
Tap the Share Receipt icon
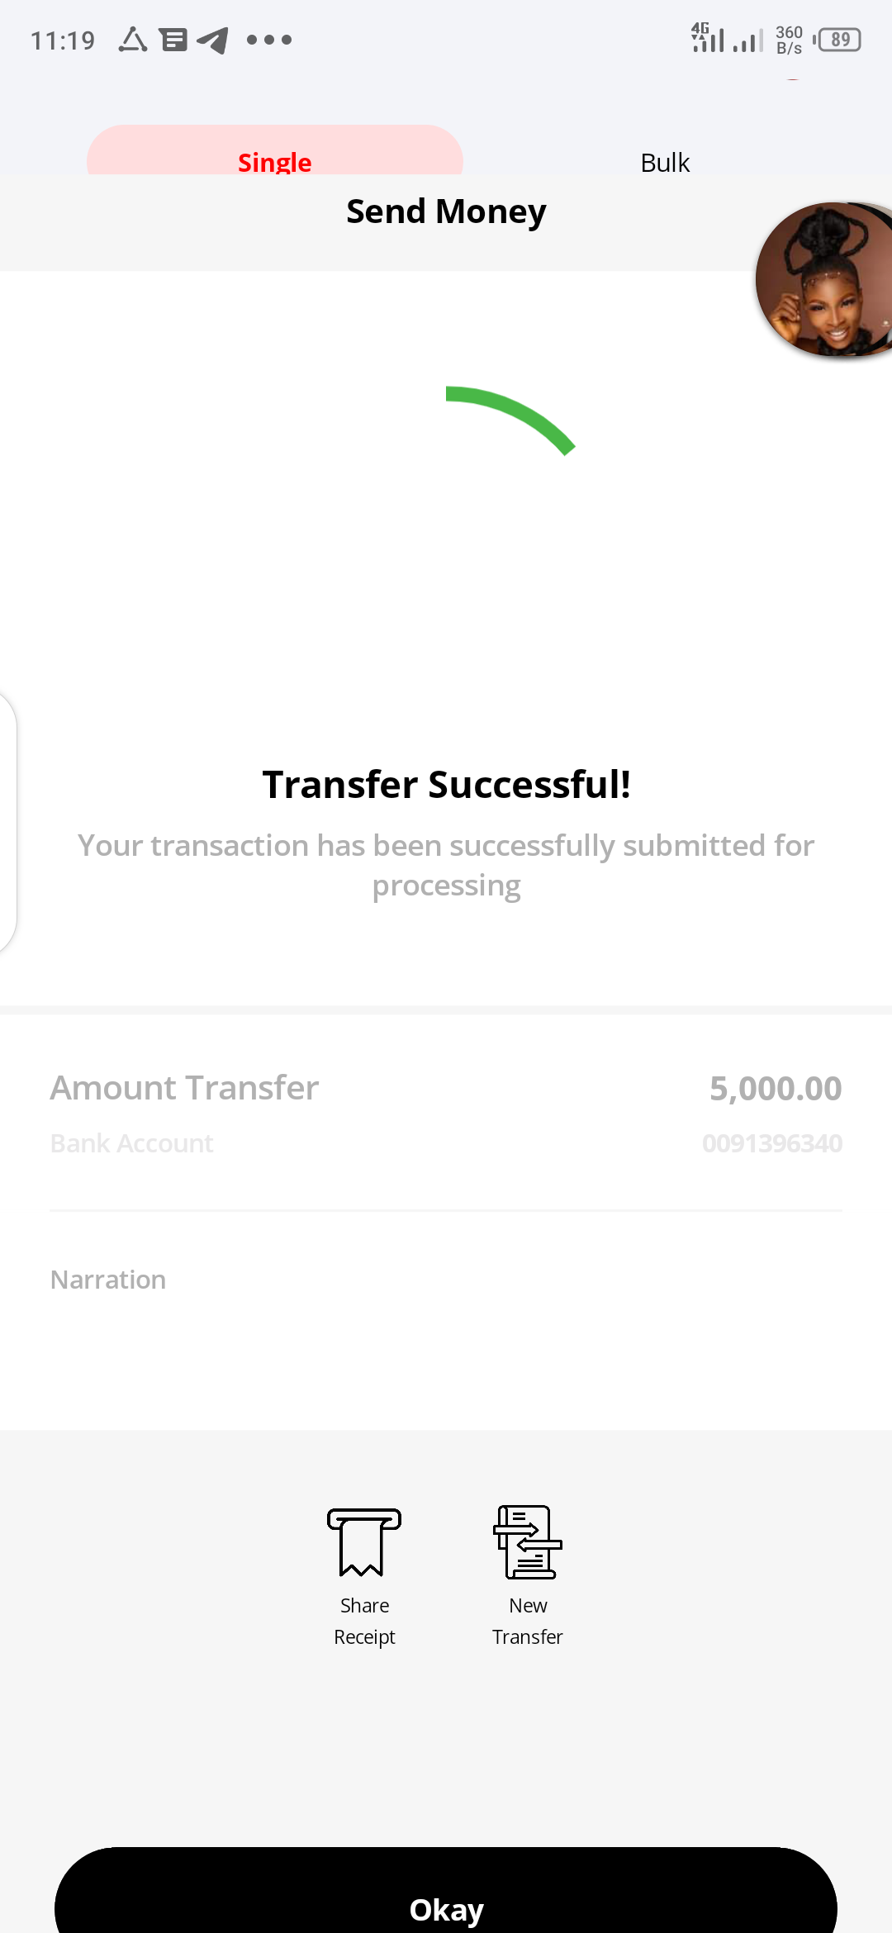point(364,1542)
